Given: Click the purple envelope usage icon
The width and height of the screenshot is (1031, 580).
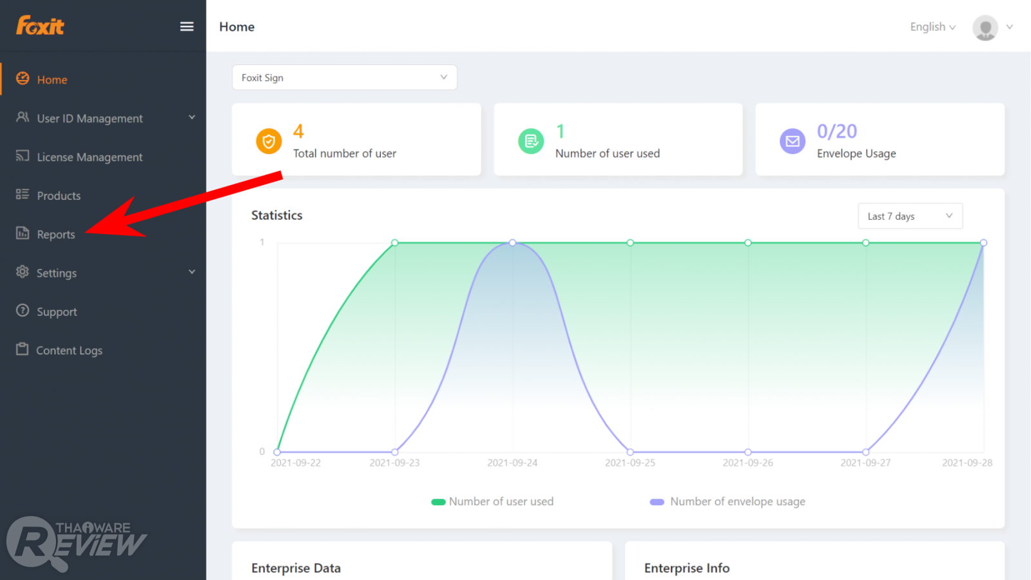Looking at the screenshot, I should coord(793,141).
